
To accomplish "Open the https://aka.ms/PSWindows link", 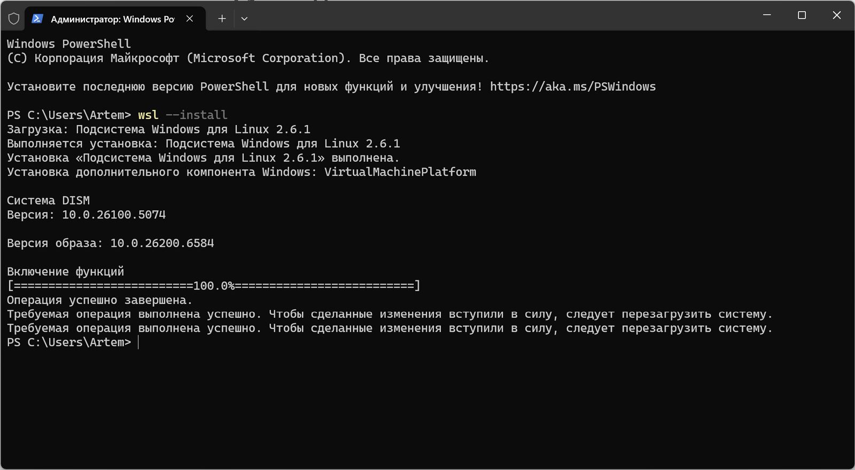I will pos(572,87).
